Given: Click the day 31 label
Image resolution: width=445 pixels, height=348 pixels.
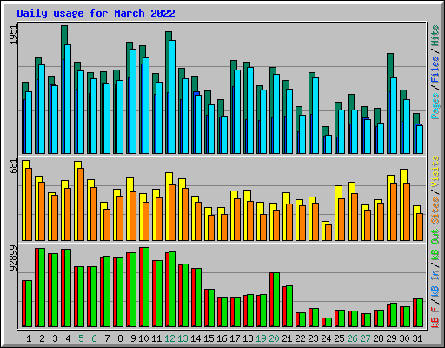Looking at the screenshot, I should point(417,338).
